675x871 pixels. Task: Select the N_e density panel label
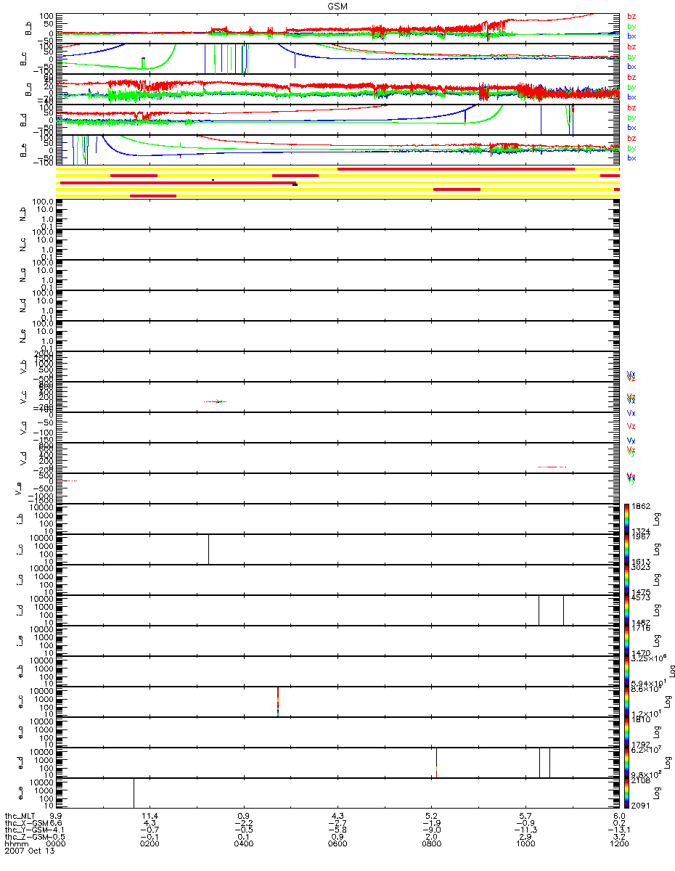(x=22, y=335)
